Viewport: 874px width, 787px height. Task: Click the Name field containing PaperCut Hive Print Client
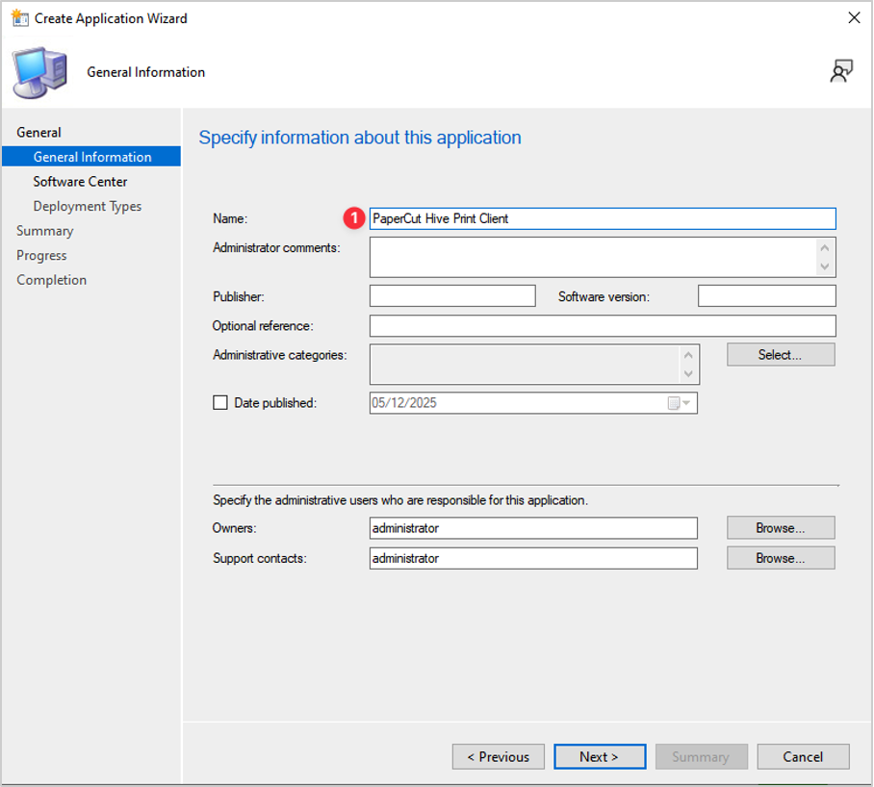tap(603, 218)
